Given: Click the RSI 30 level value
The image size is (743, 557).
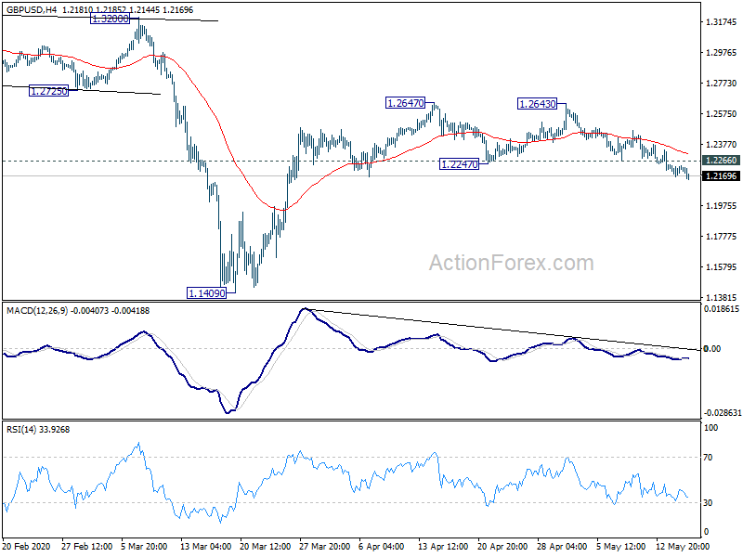Looking at the screenshot, I should (708, 502).
